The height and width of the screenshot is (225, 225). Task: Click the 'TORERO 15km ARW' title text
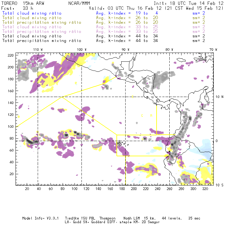coord(23,3)
